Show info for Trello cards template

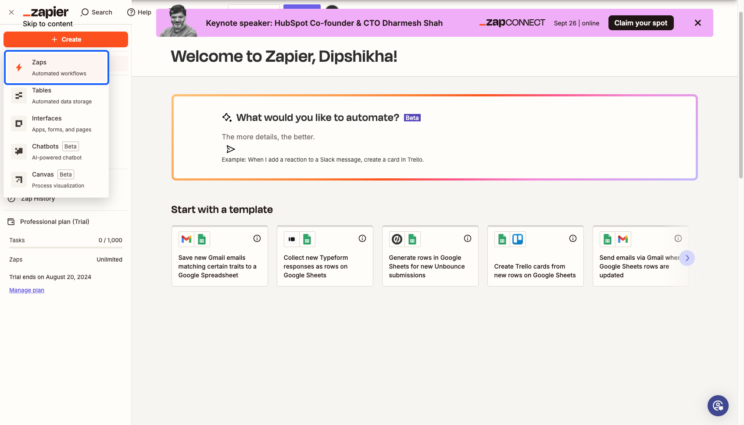[x=573, y=238]
